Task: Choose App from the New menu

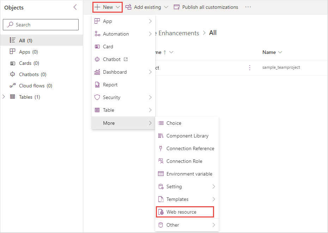Action: click(x=123, y=21)
